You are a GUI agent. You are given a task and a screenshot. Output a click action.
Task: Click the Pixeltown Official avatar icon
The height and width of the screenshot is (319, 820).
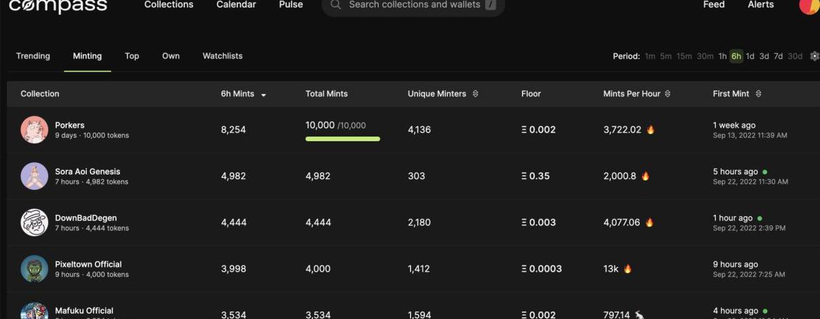[34, 268]
